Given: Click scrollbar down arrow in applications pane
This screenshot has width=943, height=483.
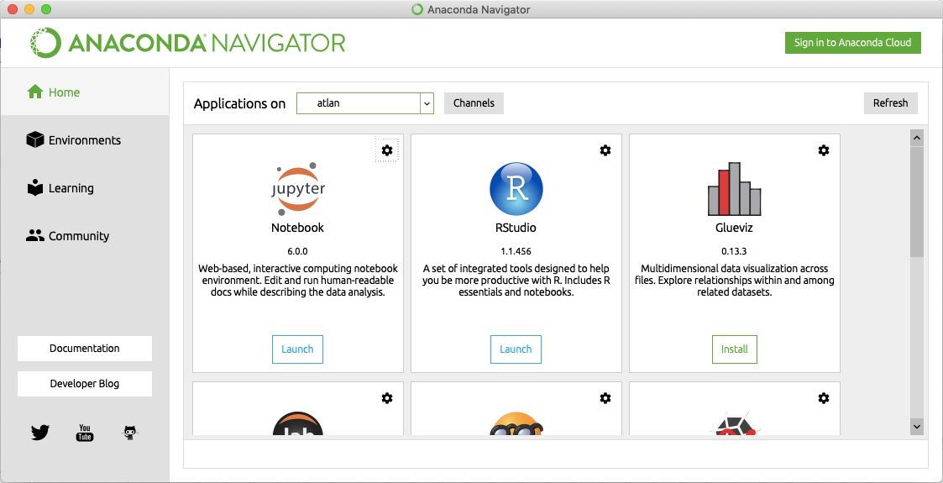Looking at the screenshot, I should (x=916, y=427).
